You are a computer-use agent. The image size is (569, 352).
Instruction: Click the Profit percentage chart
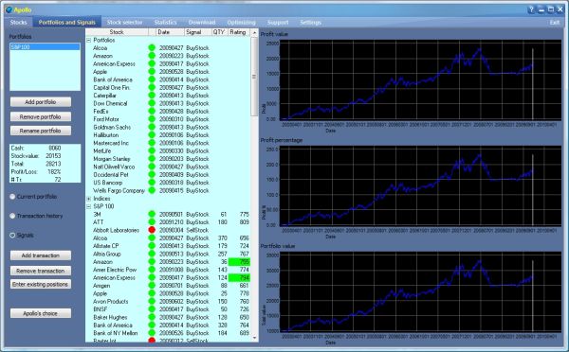(x=420, y=186)
